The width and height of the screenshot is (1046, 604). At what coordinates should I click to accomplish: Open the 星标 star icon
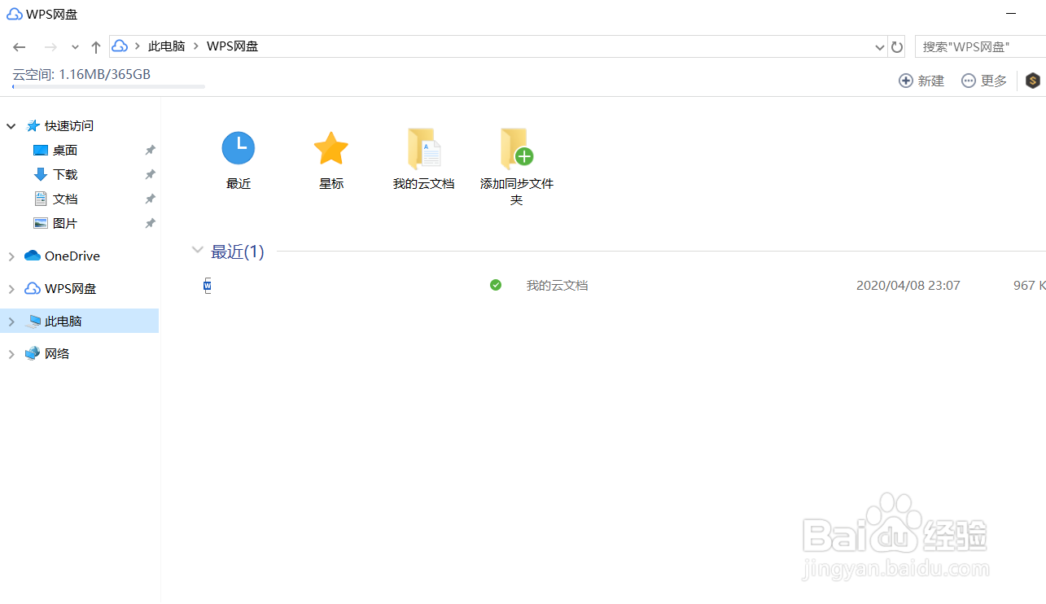coord(330,148)
